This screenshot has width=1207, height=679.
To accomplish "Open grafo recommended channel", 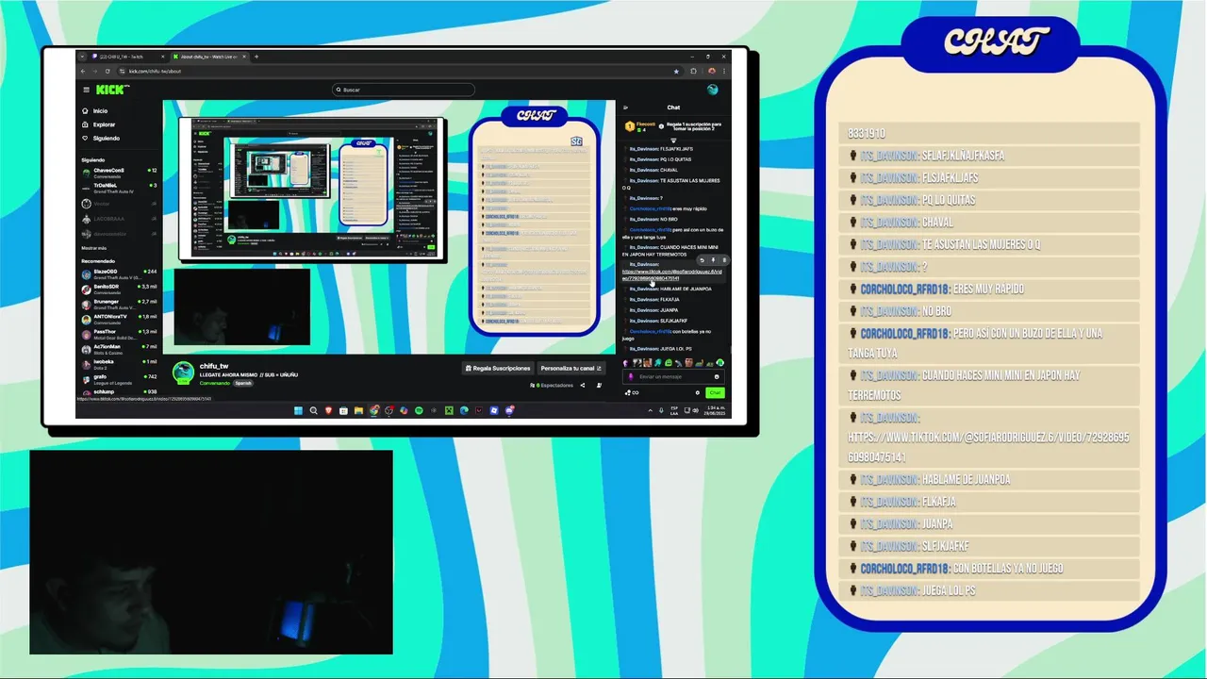I will tap(119, 379).
